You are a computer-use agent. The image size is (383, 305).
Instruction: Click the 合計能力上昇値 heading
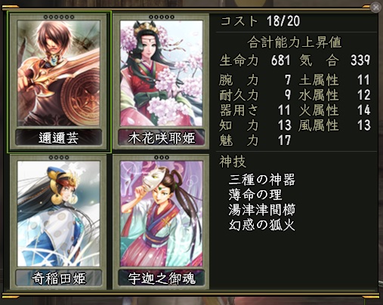click(294, 42)
